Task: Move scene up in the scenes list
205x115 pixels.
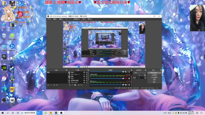Action: pos(54,85)
